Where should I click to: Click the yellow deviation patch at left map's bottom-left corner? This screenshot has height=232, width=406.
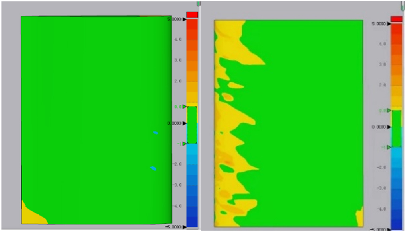pos(31,216)
